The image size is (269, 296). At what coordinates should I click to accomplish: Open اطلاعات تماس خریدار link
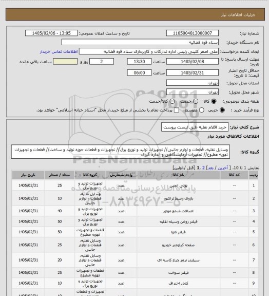[x=59, y=51]
